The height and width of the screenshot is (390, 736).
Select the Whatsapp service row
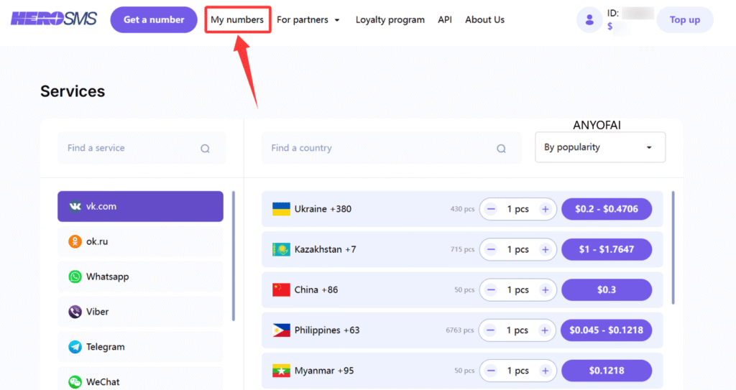point(140,277)
